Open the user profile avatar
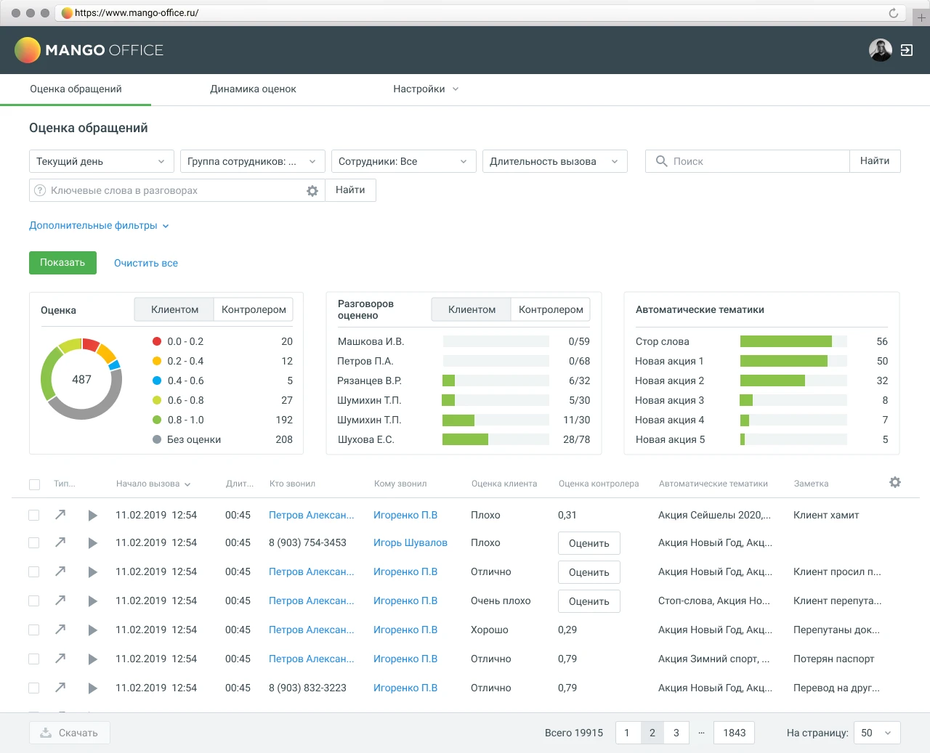This screenshot has height=753, width=930. [x=880, y=50]
